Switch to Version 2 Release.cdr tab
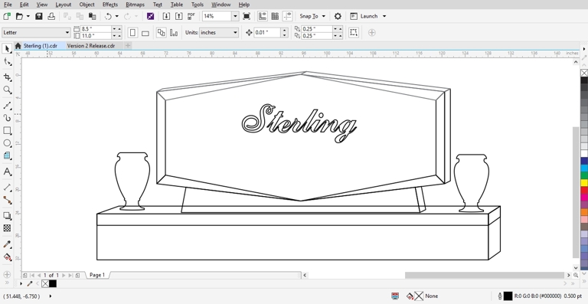This screenshot has width=588, height=304. click(x=91, y=46)
